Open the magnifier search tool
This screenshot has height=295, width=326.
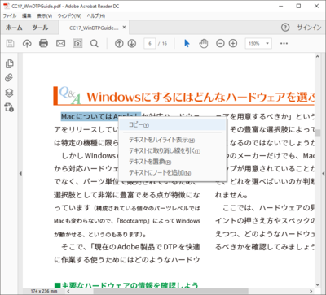coord(95,43)
